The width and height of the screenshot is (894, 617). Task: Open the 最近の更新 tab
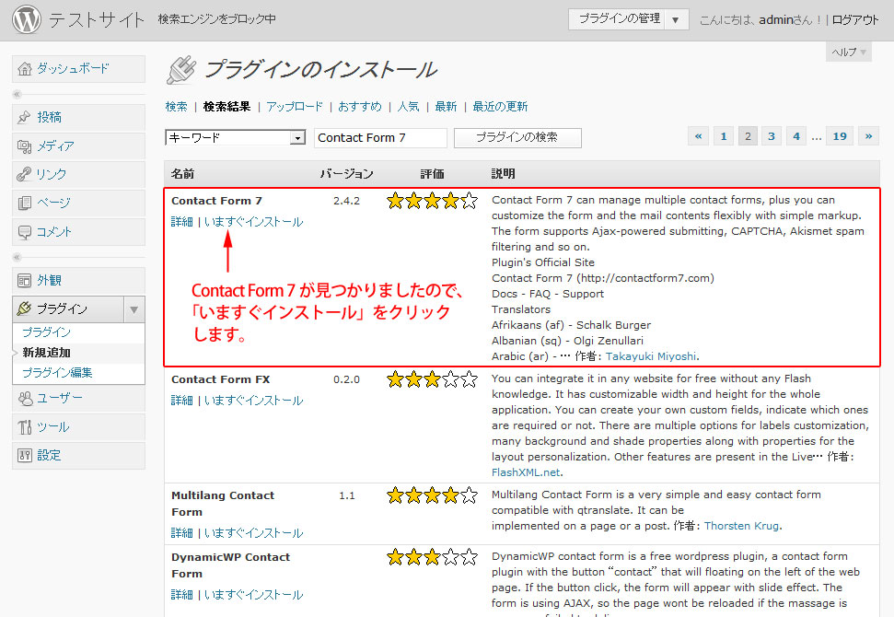(x=500, y=107)
